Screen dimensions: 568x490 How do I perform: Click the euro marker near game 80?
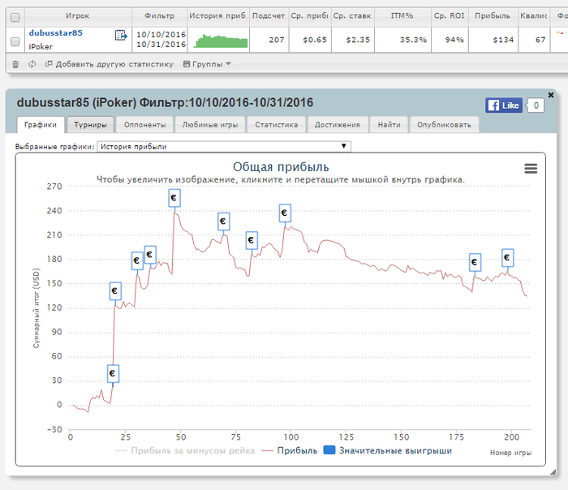pos(252,240)
